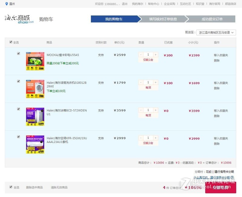This screenshot has height=197, width=242.
Task: Move 海尔空调 to 收藏夹
Action: click(221, 138)
